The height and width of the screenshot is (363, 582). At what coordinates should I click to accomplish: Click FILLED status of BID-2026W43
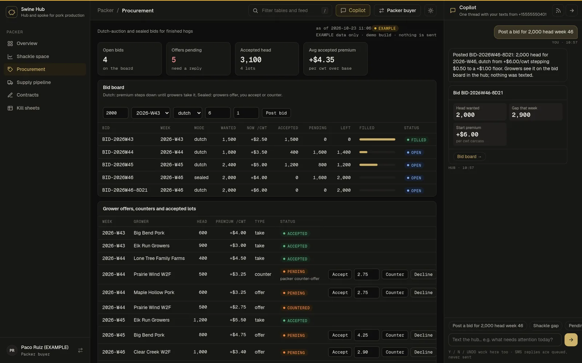[416, 140]
